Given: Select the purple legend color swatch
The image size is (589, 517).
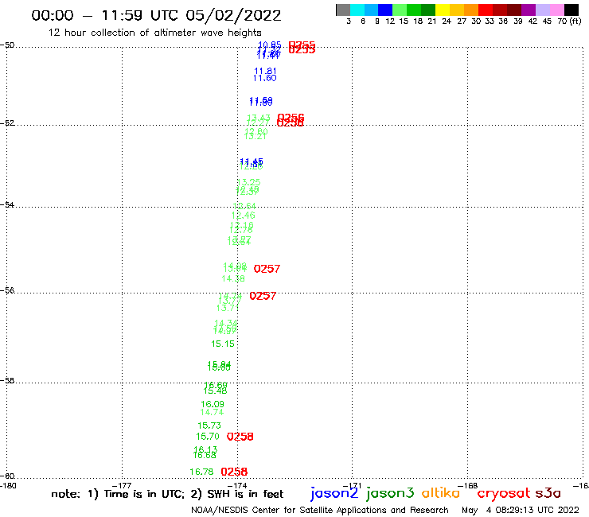Looking at the screenshot, I should [x=529, y=10].
